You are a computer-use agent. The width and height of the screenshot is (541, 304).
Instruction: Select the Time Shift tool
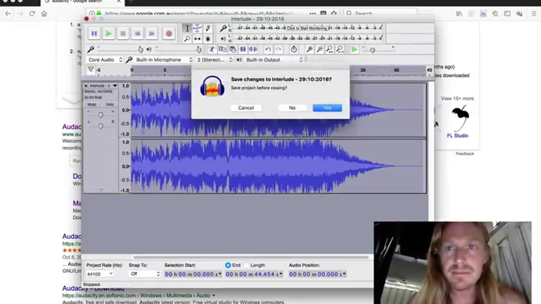point(197,38)
